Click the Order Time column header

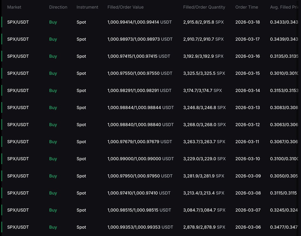247,7
